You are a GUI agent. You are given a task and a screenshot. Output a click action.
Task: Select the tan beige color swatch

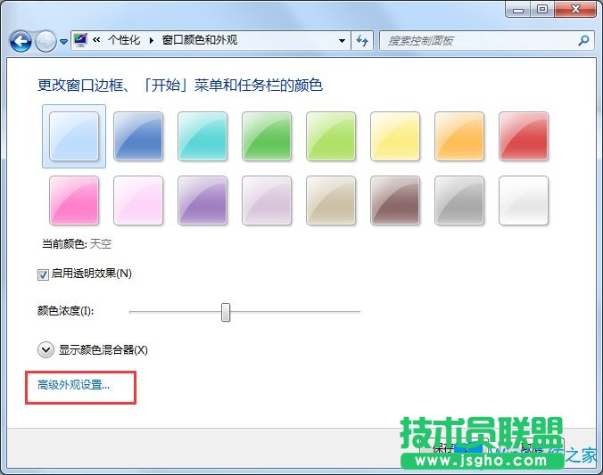point(331,201)
